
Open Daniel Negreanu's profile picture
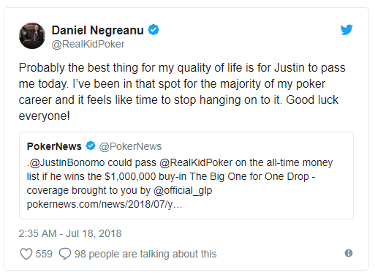tap(32, 36)
